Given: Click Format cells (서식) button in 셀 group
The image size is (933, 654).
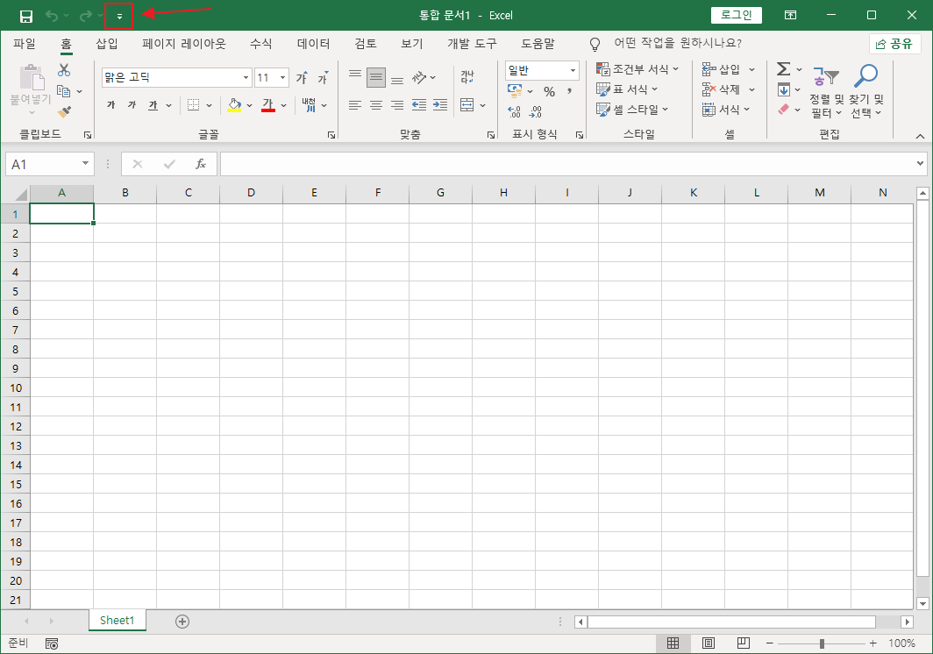Looking at the screenshot, I should (x=726, y=110).
